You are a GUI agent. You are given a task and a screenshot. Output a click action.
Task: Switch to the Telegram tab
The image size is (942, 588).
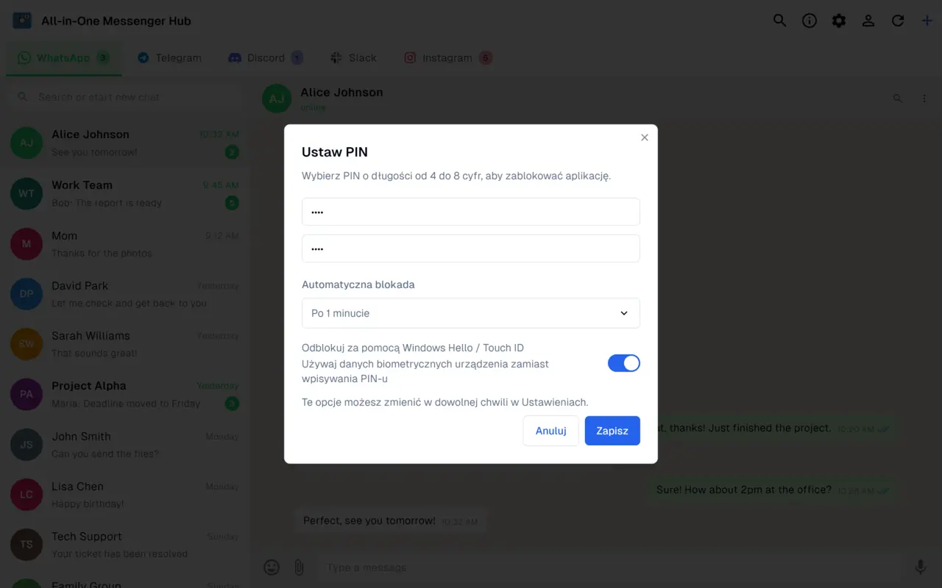click(x=169, y=57)
